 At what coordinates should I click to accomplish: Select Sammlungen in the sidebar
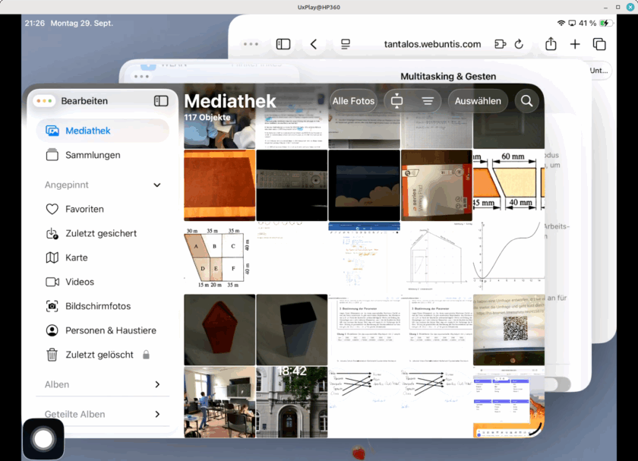(93, 155)
